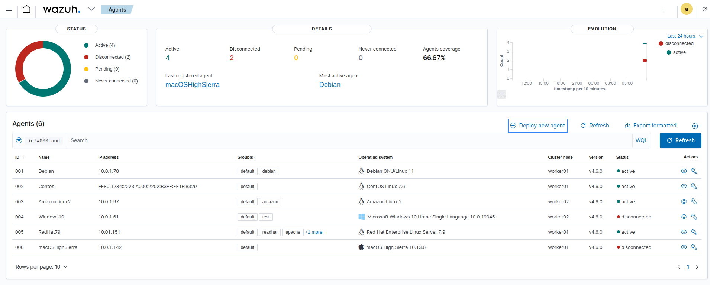Click the Pending legend yellow dot
710x285 pixels.
pyautogui.click(x=86, y=69)
